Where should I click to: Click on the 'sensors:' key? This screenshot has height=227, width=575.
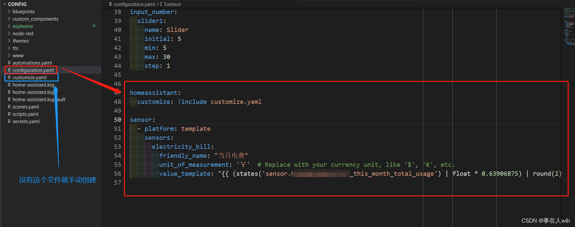[159, 138]
